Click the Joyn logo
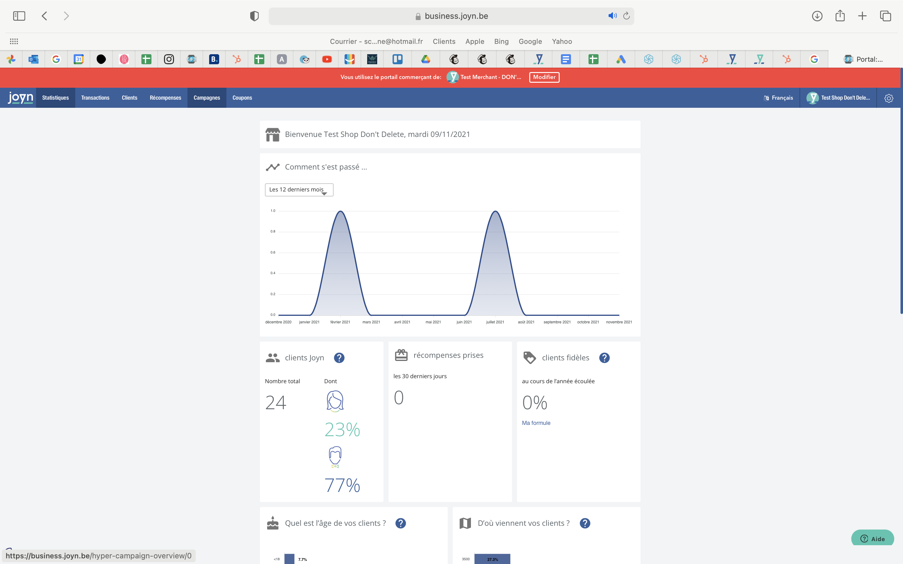903x564 pixels. (20, 98)
